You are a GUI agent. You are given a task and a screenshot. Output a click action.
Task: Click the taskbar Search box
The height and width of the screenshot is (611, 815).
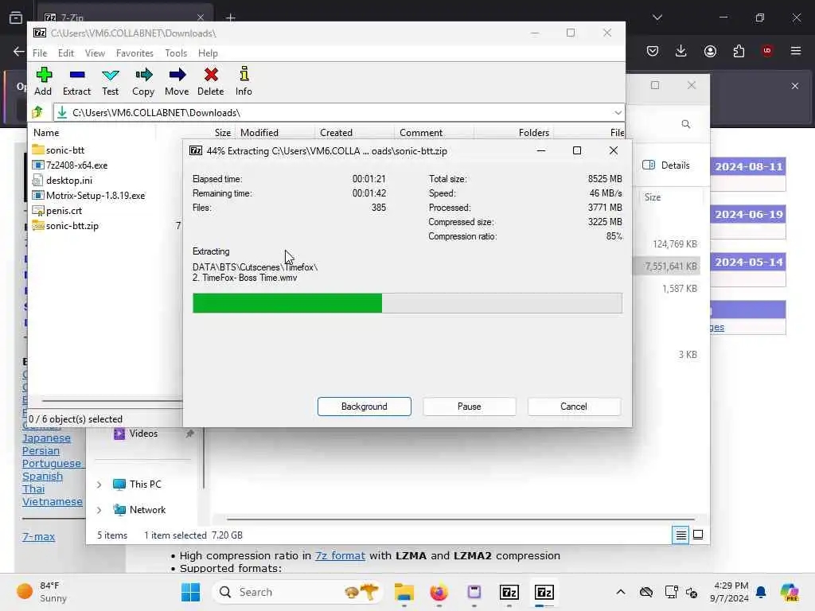[x=297, y=592]
